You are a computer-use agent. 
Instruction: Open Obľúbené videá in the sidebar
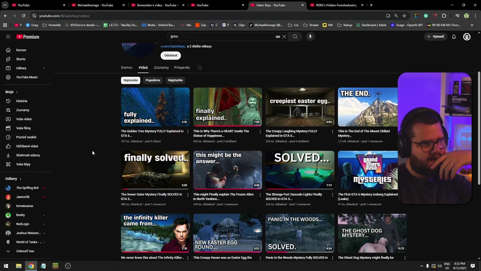(x=26, y=146)
